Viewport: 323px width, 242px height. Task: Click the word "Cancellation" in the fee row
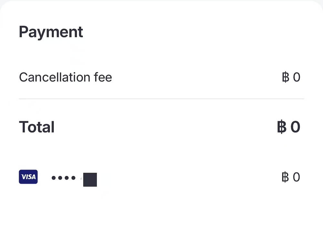coord(55,77)
